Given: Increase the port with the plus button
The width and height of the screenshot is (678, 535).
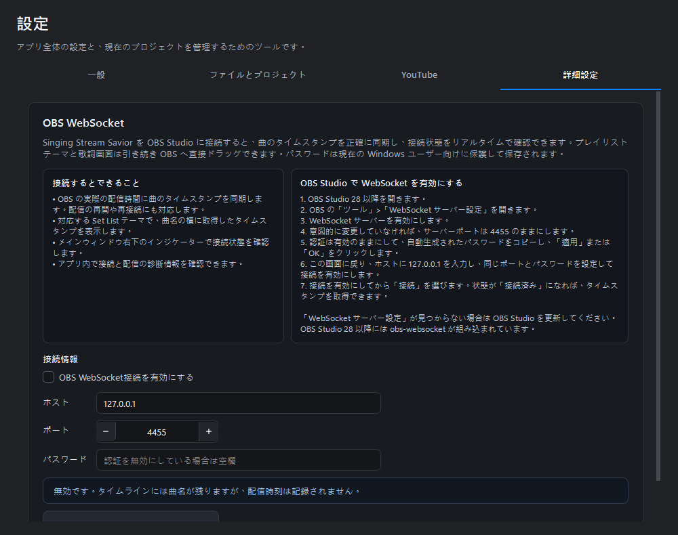Looking at the screenshot, I should pos(208,431).
